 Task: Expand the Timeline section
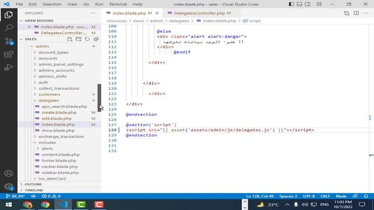[x=34, y=190]
